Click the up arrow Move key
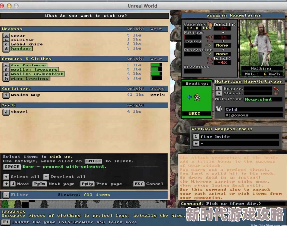Image resolution: width=287 pixels, height=226 pixels. click(6, 184)
